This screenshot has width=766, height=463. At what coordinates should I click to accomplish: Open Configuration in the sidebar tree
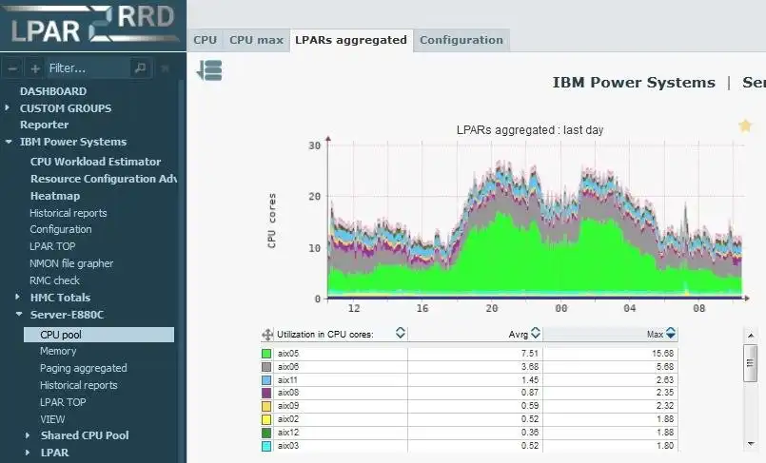(x=61, y=229)
